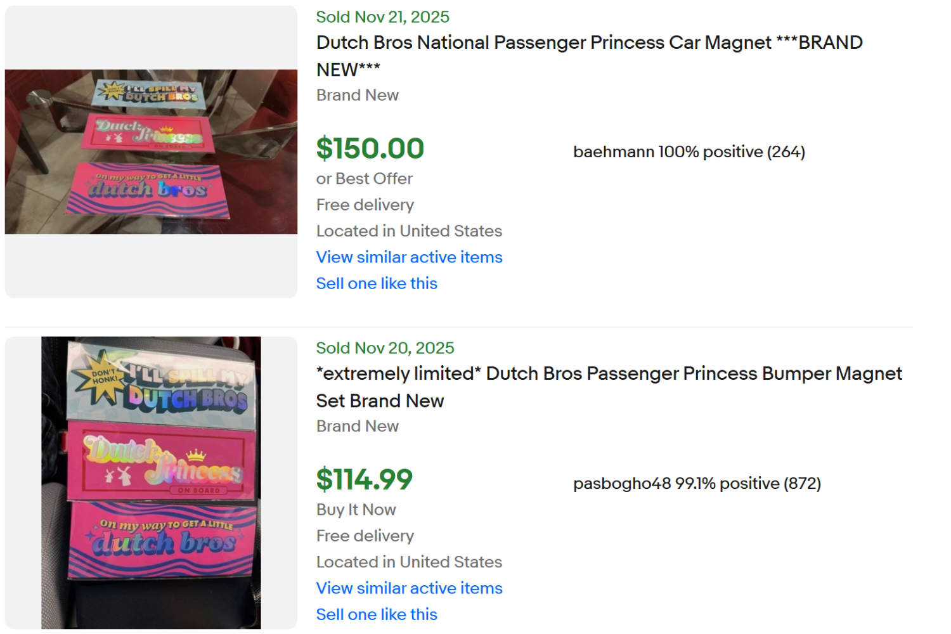Select the Sold Nov 20, 2025 date label
This screenshot has width=951, height=634.
click(x=385, y=348)
